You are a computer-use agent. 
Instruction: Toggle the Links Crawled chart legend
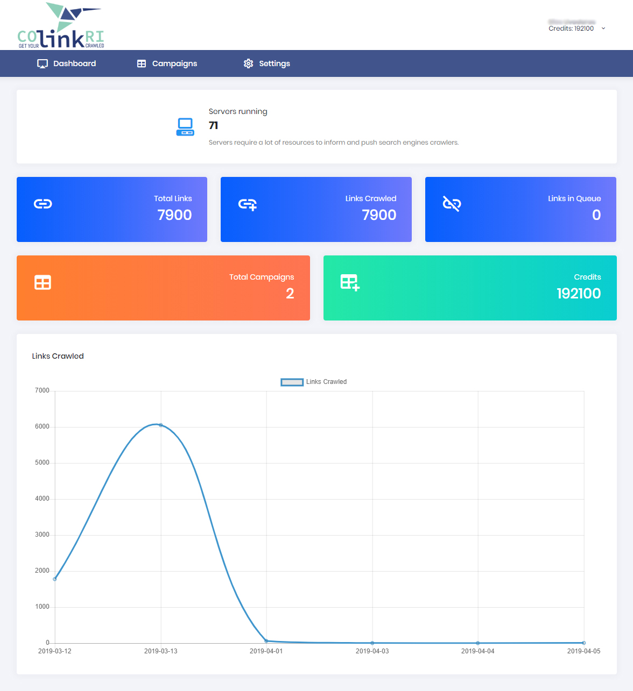pos(314,382)
